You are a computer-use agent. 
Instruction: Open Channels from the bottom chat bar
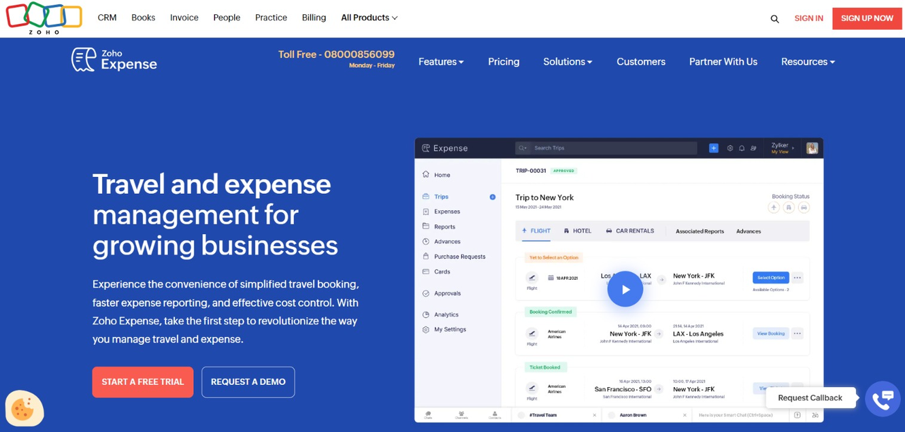(x=461, y=414)
